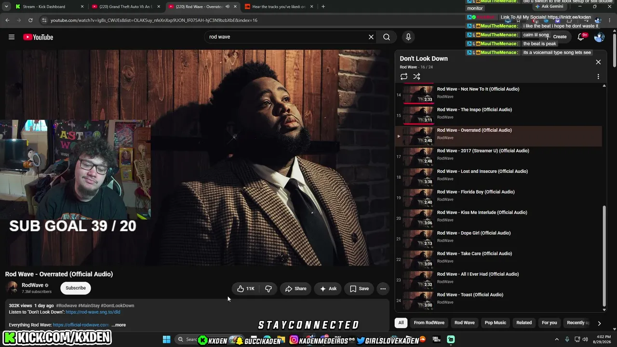Open the RodWave channel name link
Image resolution: width=617 pixels, height=347 pixels.
point(33,285)
